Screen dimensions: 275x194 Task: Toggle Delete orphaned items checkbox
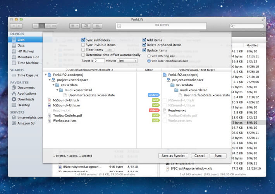pos(144,45)
